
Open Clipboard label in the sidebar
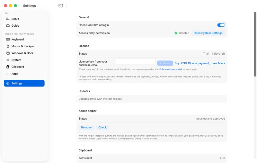(x=18, y=67)
